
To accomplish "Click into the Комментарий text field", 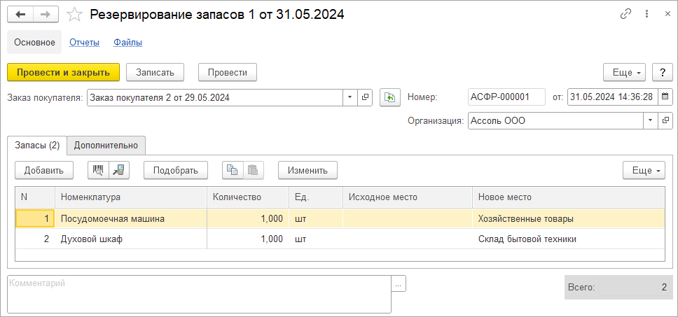I will (199, 293).
